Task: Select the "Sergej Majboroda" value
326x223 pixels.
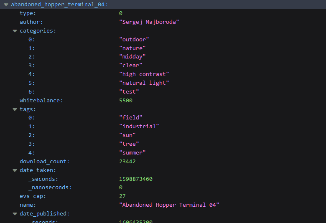Action: [x=149, y=22]
